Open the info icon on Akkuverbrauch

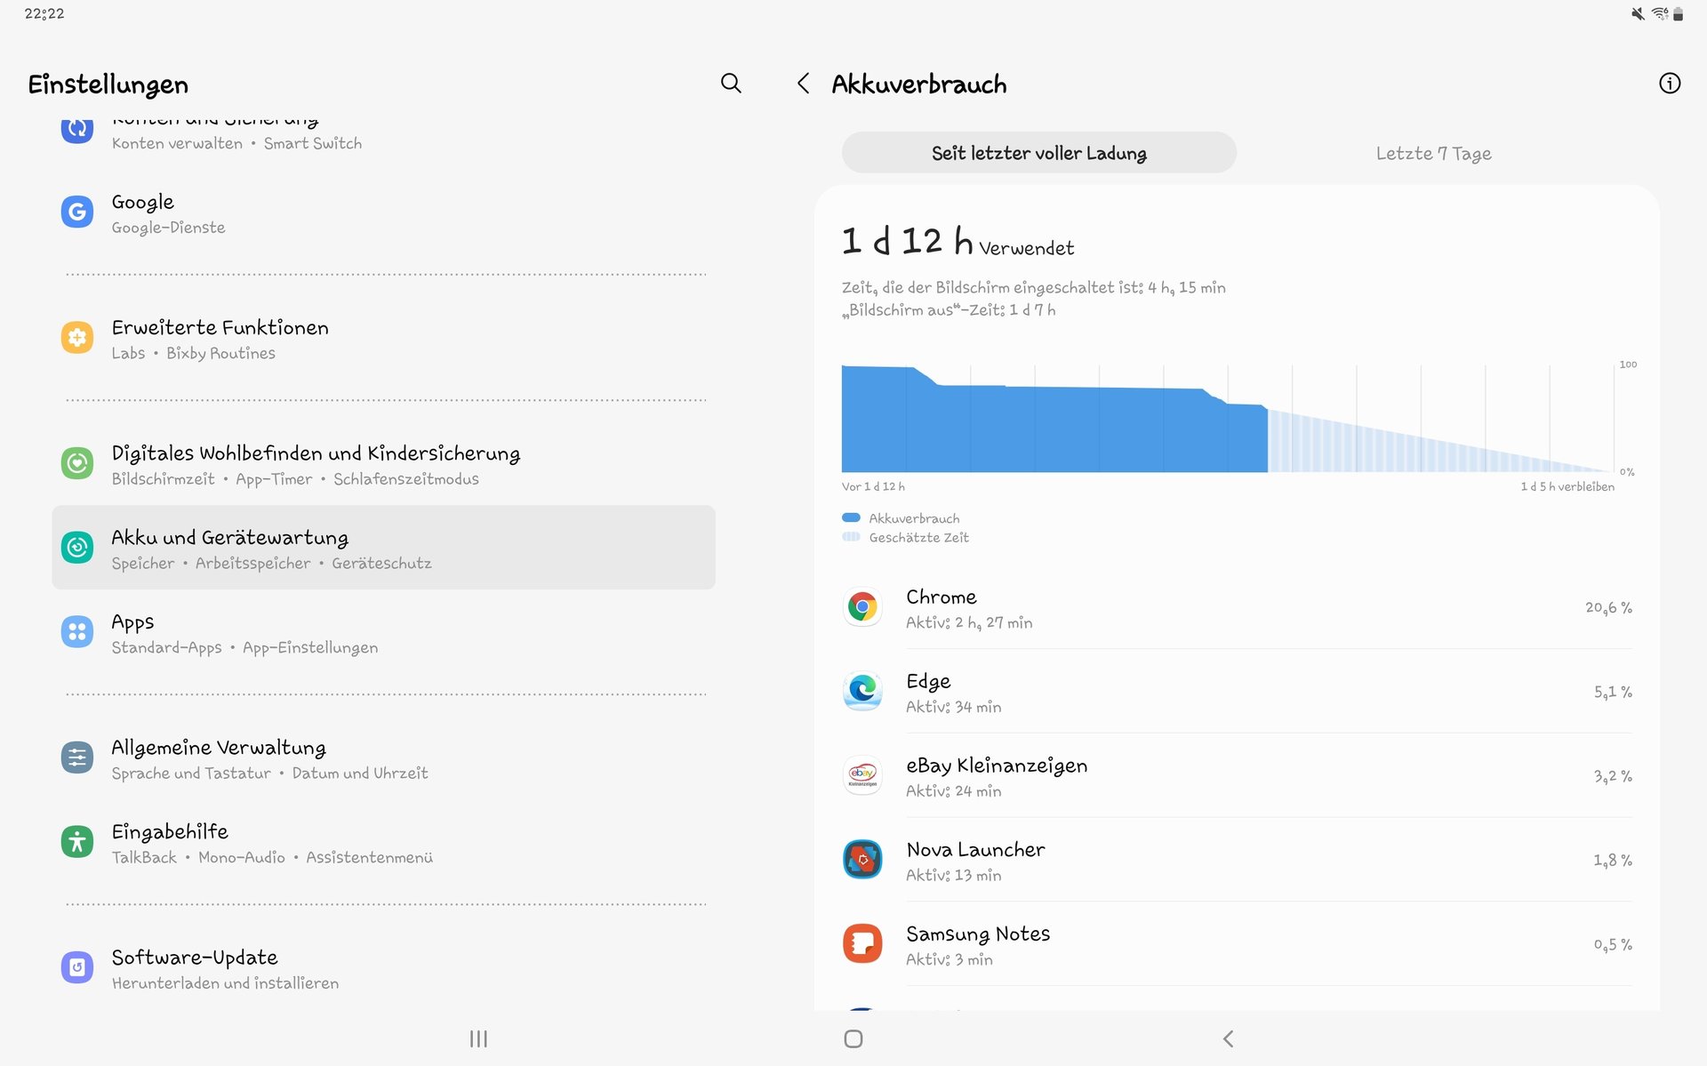click(x=1670, y=84)
